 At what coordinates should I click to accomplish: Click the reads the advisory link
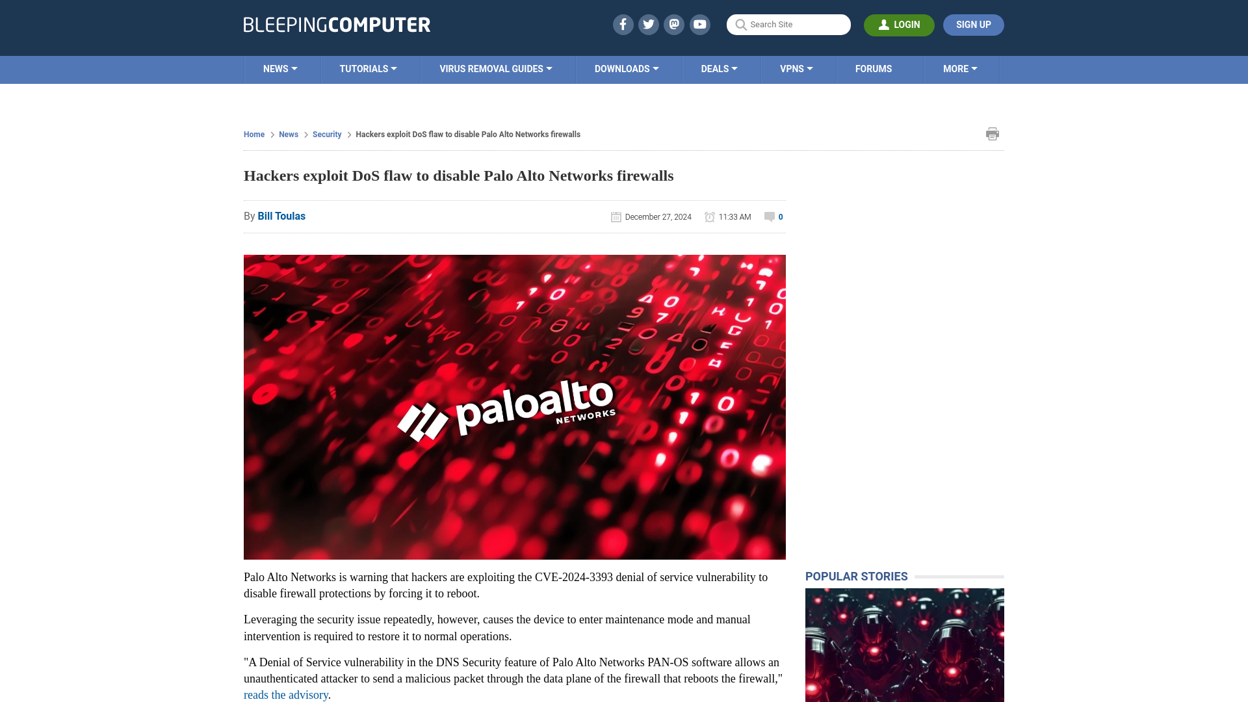[285, 694]
